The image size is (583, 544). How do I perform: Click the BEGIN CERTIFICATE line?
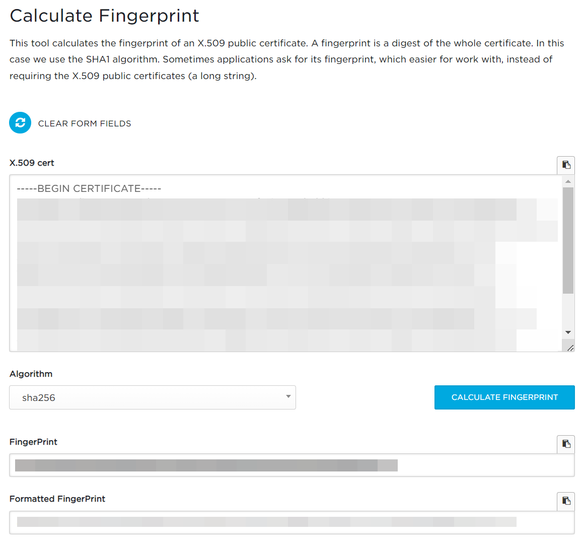89,189
